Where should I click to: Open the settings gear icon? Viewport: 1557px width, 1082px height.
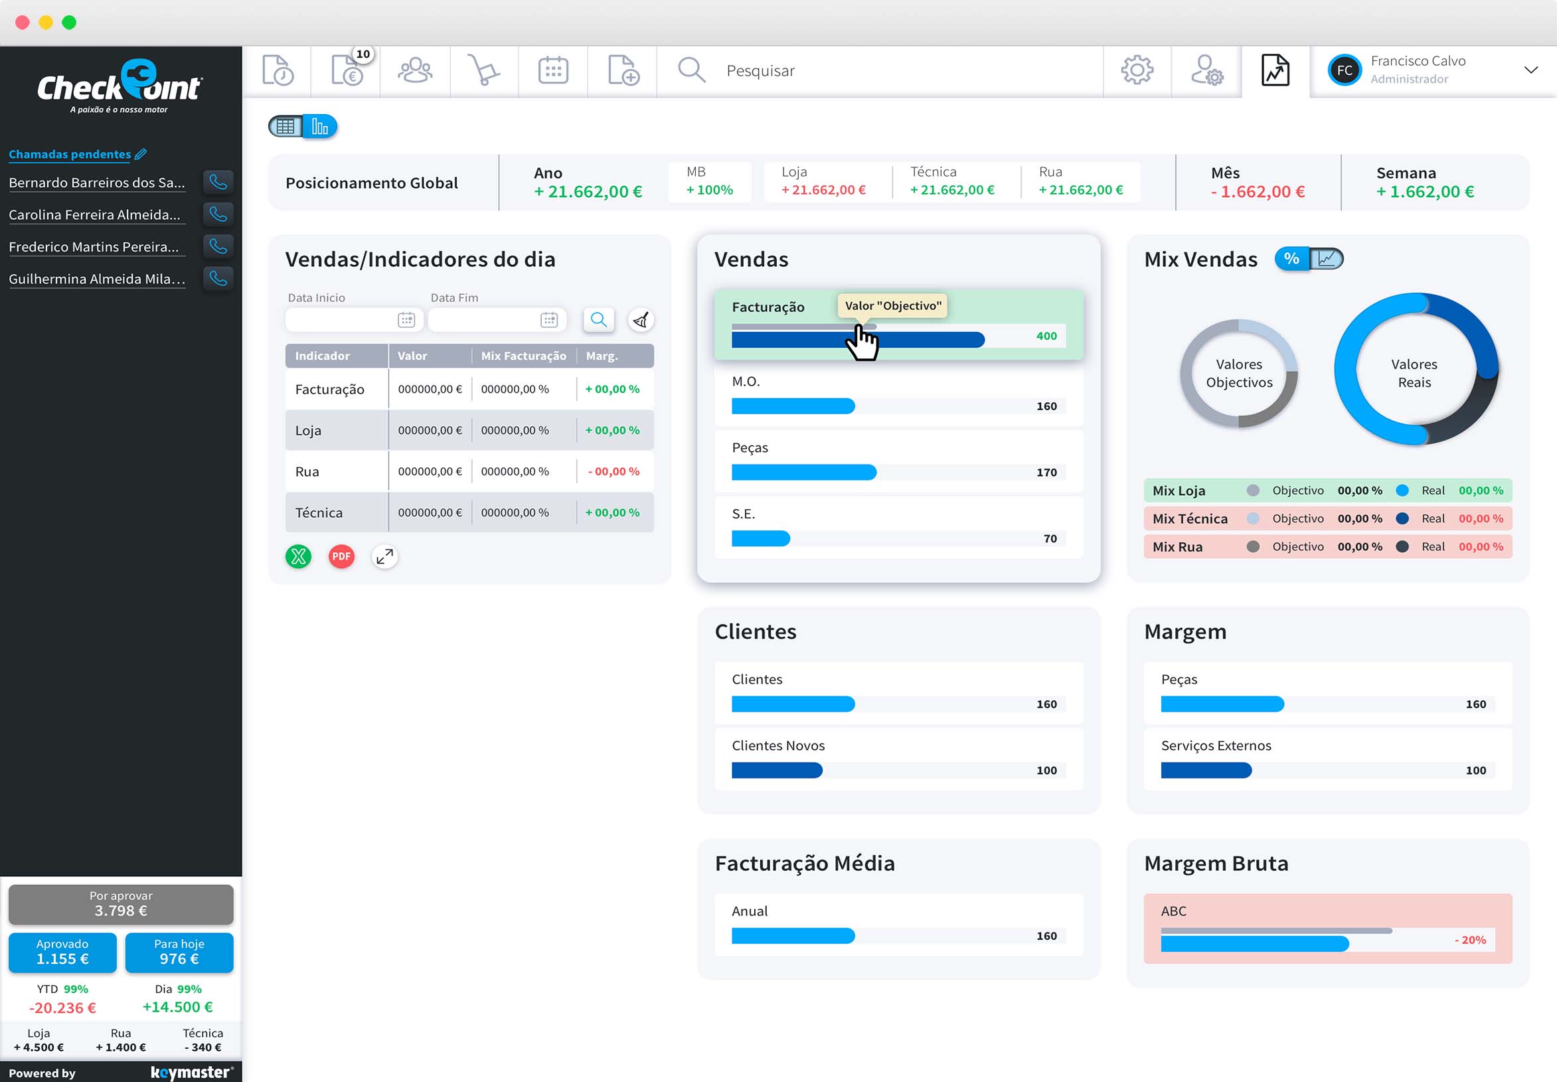click(1137, 70)
